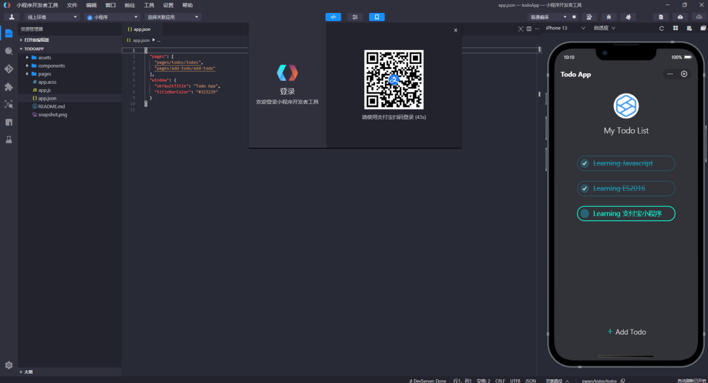The height and width of the screenshot is (383, 708).
Task: Open README.md in the file tree
Action: point(70,107)
